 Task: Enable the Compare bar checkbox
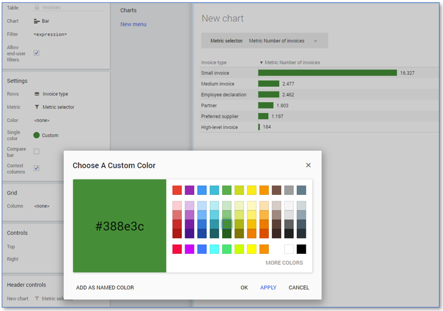(36, 152)
